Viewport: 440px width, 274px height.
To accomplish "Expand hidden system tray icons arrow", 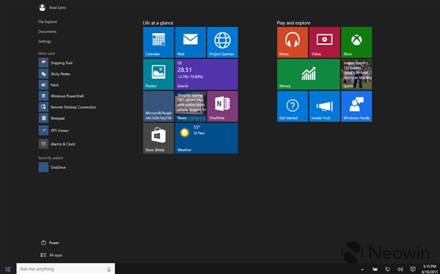I will pos(362,269).
